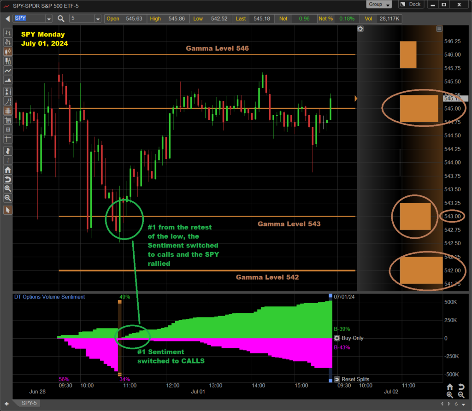Screen dimensions: 472x411
Task: Toggle the grid lines button in left toolbar
Action: [x=7, y=111]
